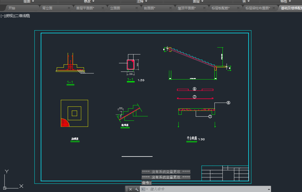Expand the 注释 ribbon panel
302x192 pixels.
click(x=142, y=1)
